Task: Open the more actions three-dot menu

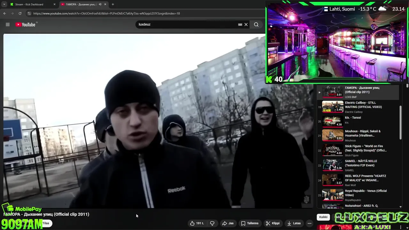Action: [x=309, y=223]
